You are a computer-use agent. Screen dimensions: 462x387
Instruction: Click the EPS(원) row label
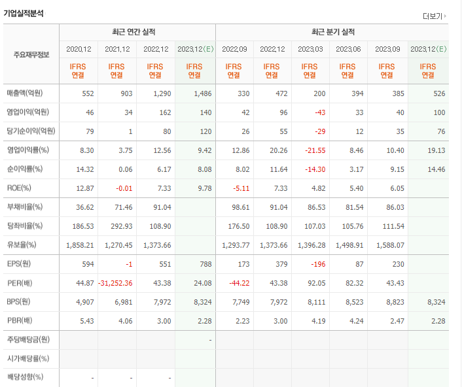(x=19, y=263)
